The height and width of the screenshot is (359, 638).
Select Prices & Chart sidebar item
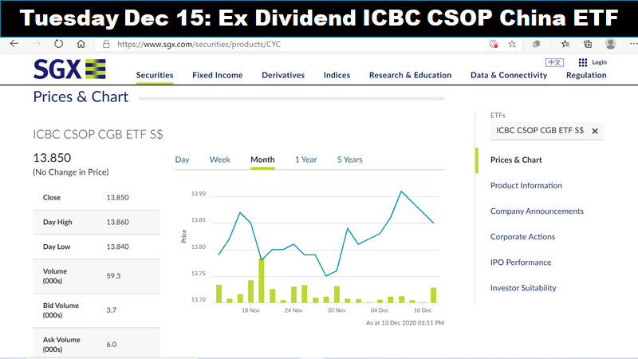point(516,160)
